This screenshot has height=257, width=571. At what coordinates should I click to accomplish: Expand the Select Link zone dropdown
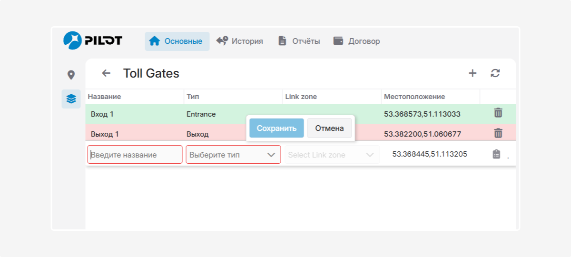(x=332, y=155)
